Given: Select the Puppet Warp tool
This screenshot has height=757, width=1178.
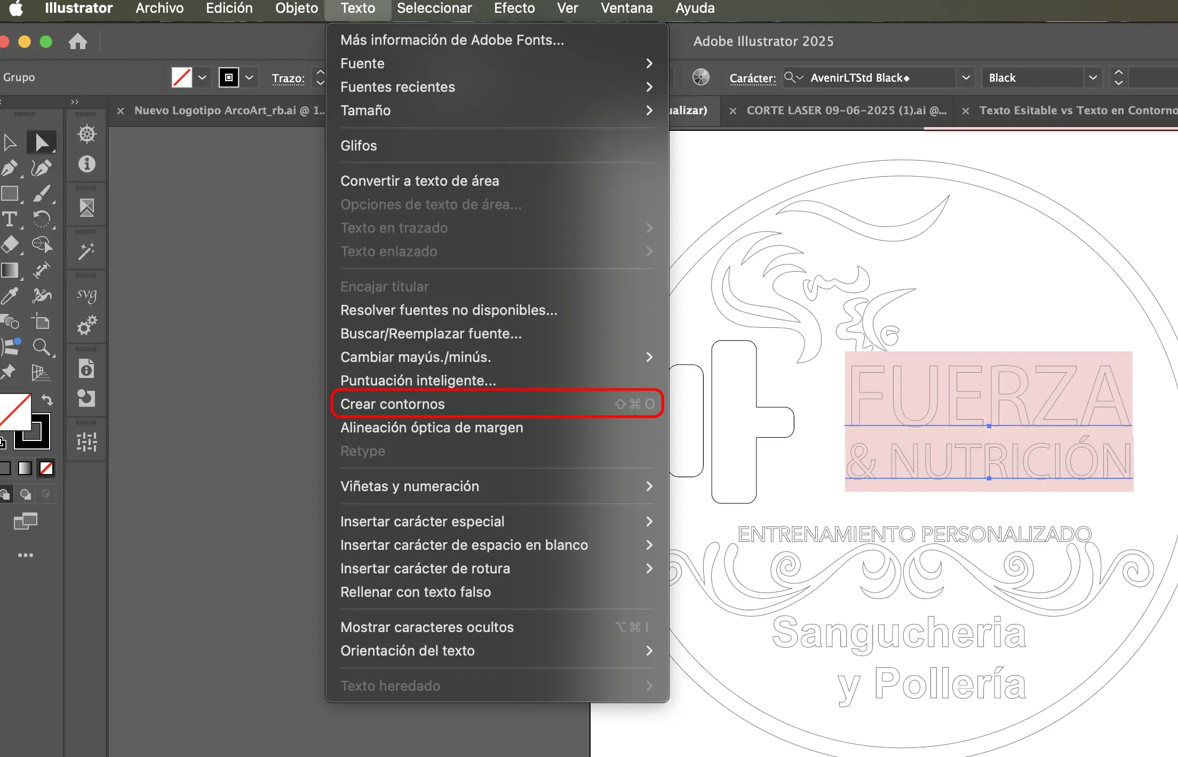Looking at the screenshot, I should pyautogui.click(x=42, y=296).
